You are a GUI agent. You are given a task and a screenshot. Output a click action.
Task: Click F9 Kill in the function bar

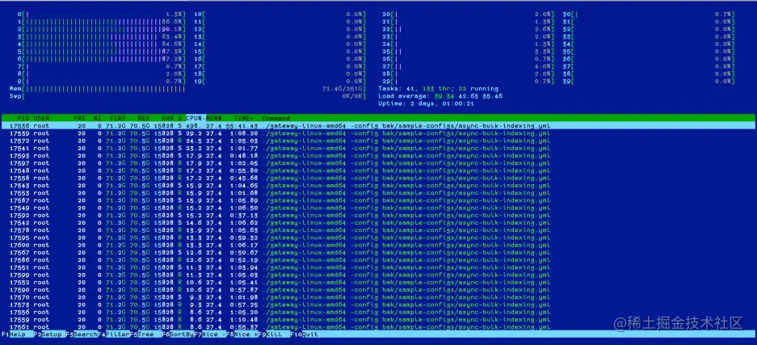click(x=274, y=334)
